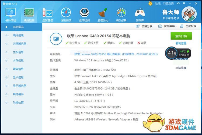This screenshot has width=202, height=135.
Task: Click the 驱动检测 driver detection icon
Action: [84, 13]
